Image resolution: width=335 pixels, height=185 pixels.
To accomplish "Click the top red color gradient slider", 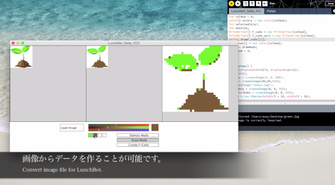I will tap(118, 125).
